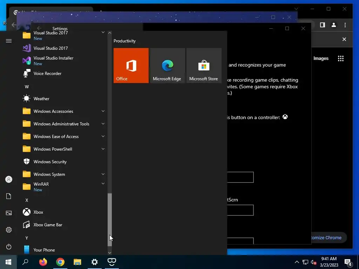Open Chrome's three-dot menu
Image resolution: width=359 pixels, height=269 pixels.
(x=345, y=25)
